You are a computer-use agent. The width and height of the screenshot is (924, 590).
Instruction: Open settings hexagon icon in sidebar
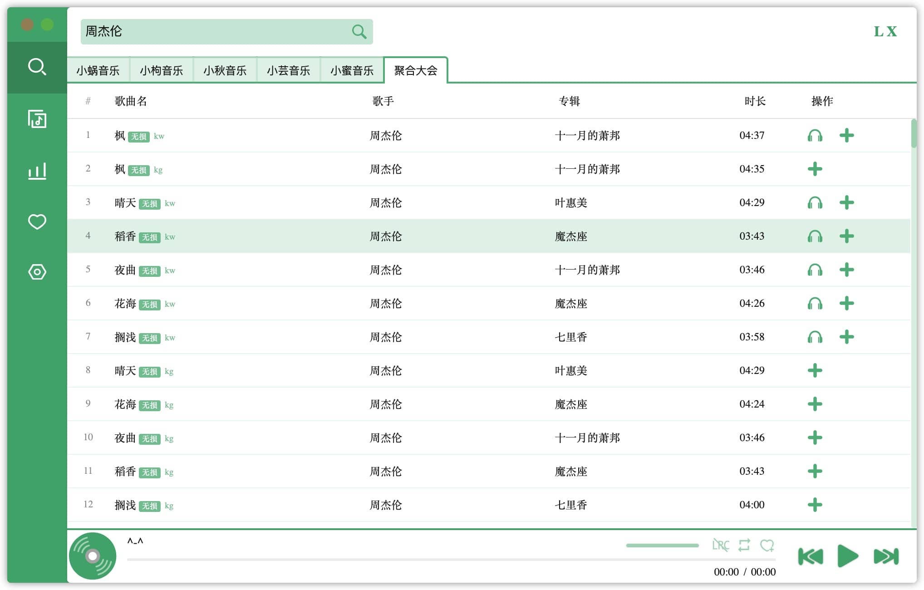click(x=37, y=272)
